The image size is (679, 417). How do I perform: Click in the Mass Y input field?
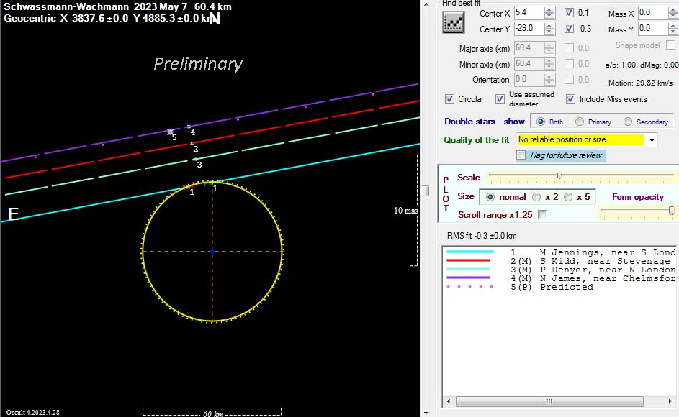coord(651,29)
